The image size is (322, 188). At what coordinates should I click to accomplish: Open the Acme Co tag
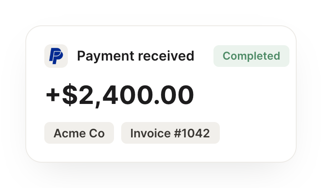(79, 133)
